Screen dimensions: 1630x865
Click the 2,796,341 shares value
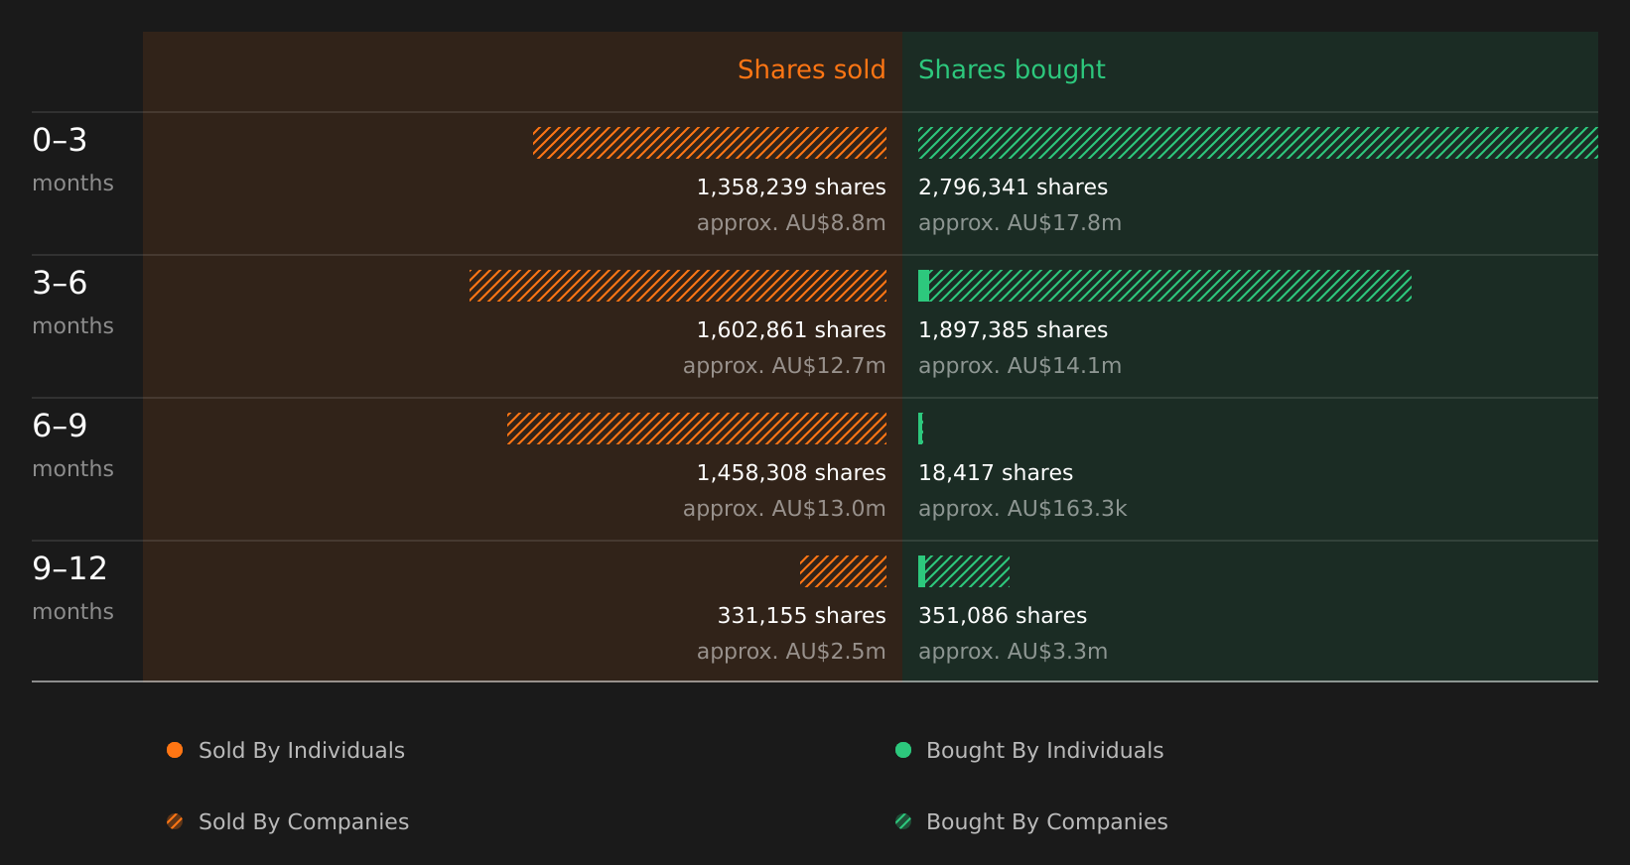[x=1013, y=187]
